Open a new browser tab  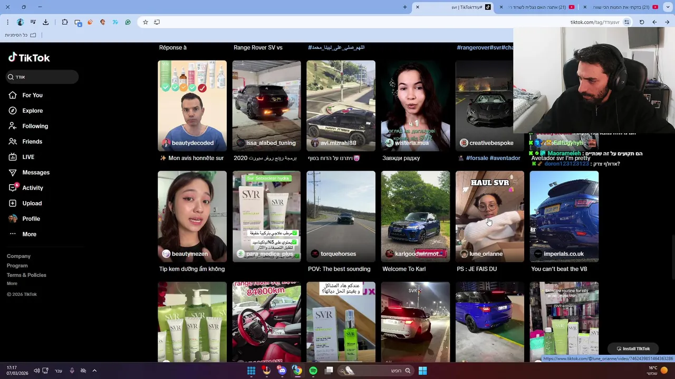point(405,7)
